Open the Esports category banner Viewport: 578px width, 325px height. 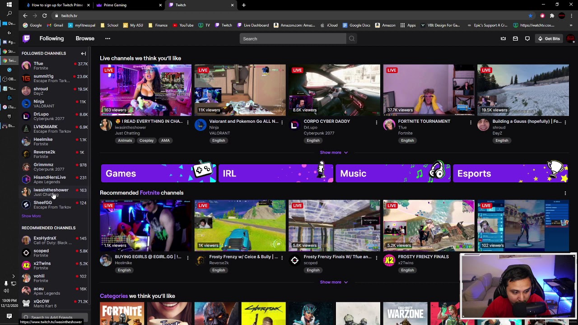510,173
